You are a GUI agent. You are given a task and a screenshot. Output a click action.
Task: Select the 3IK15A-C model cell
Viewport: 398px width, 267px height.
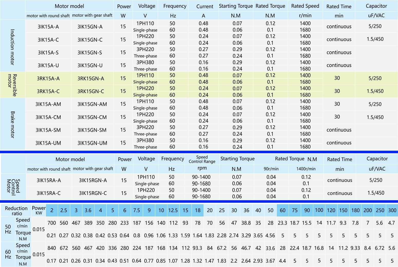pyautogui.click(x=48, y=40)
